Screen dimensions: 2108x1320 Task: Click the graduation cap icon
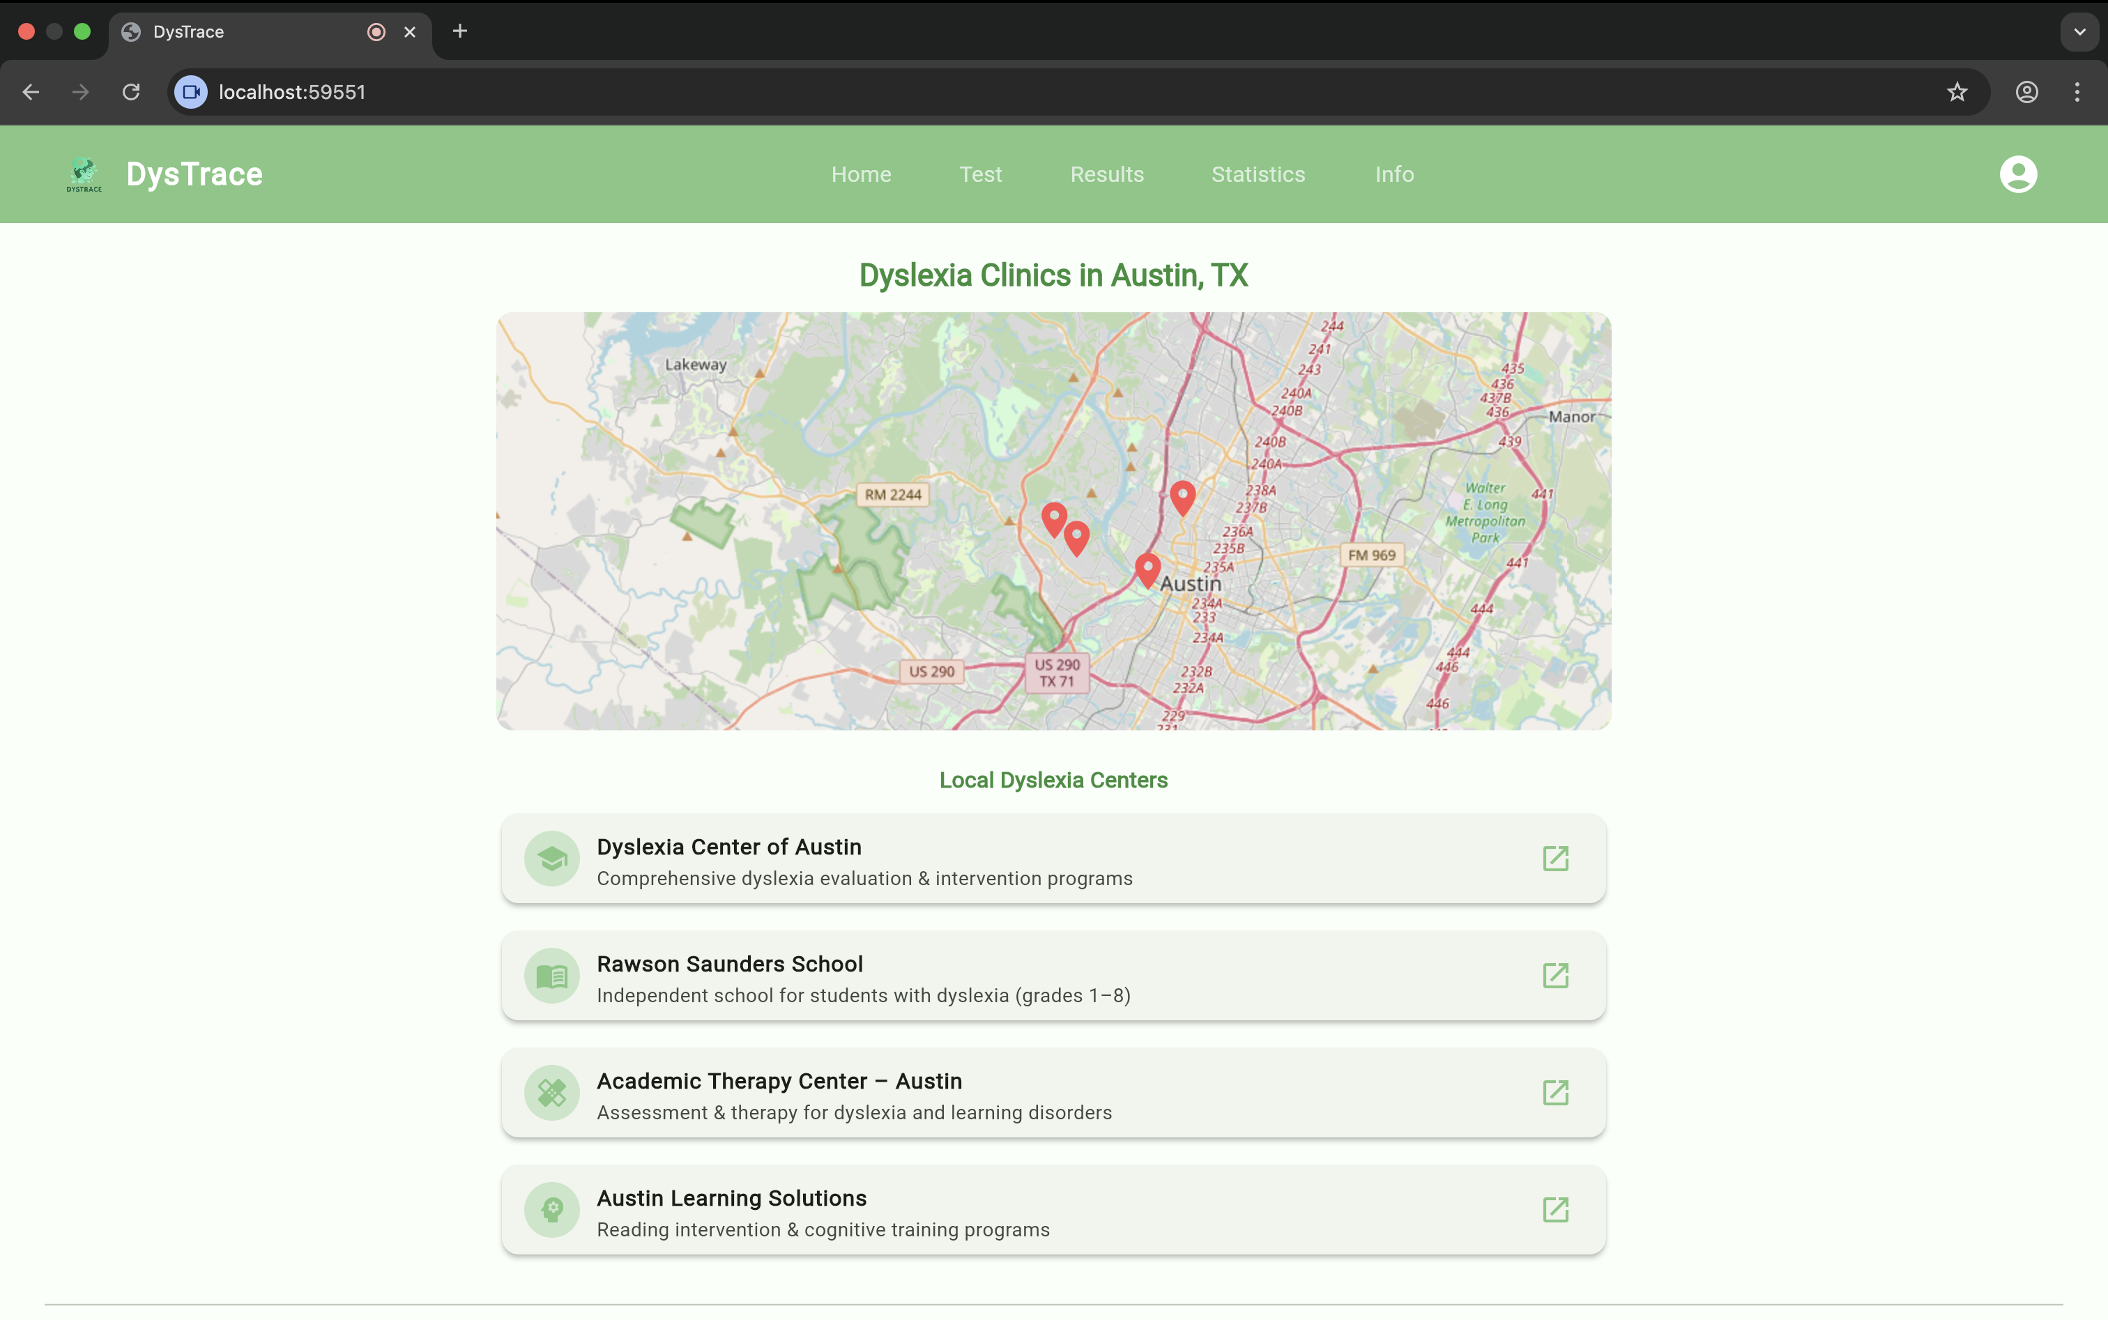coord(552,858)
